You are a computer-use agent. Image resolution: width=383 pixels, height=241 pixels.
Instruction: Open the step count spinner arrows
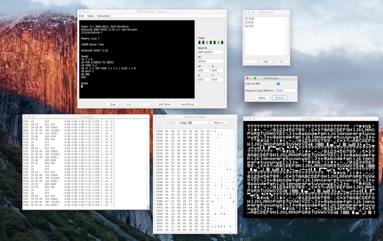click(x=150, y=104)
